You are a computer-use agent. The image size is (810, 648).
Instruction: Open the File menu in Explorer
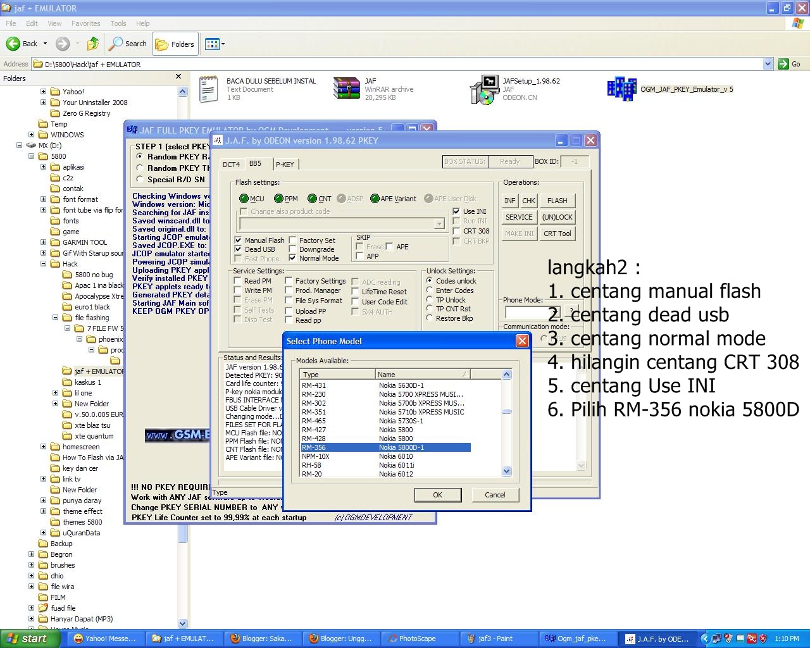pyautogui.click(x=11, y=23)
